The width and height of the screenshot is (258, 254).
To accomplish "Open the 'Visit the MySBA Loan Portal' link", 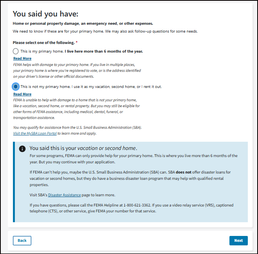I will click(x=35, y=133).
